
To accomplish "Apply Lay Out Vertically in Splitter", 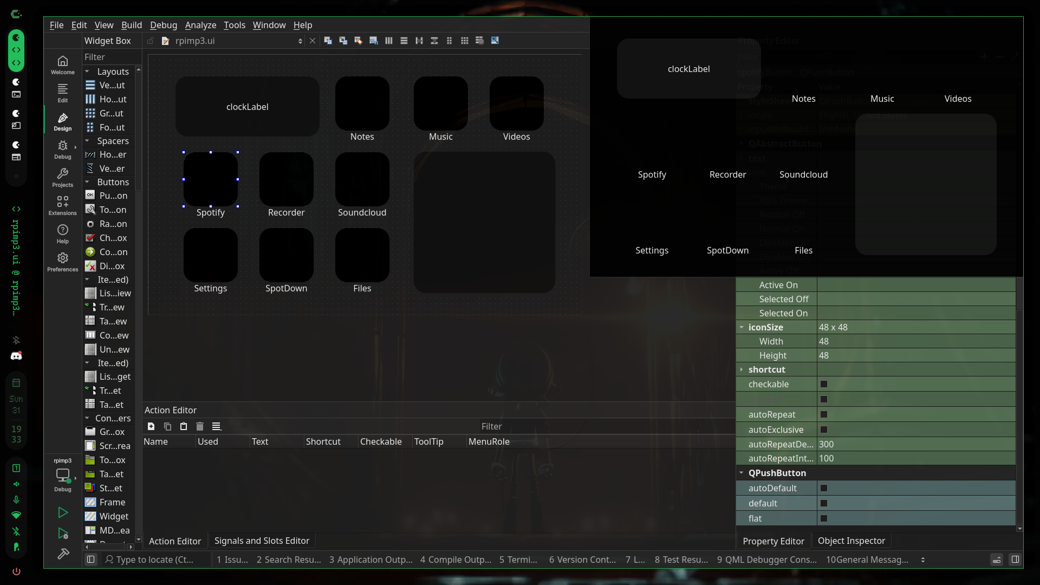I will tap(434, 41).
